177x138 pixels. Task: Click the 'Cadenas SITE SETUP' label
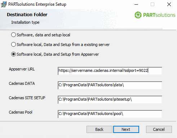[x=27, y=98]
